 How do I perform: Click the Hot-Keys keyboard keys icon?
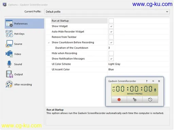click(x=9, y=34)
